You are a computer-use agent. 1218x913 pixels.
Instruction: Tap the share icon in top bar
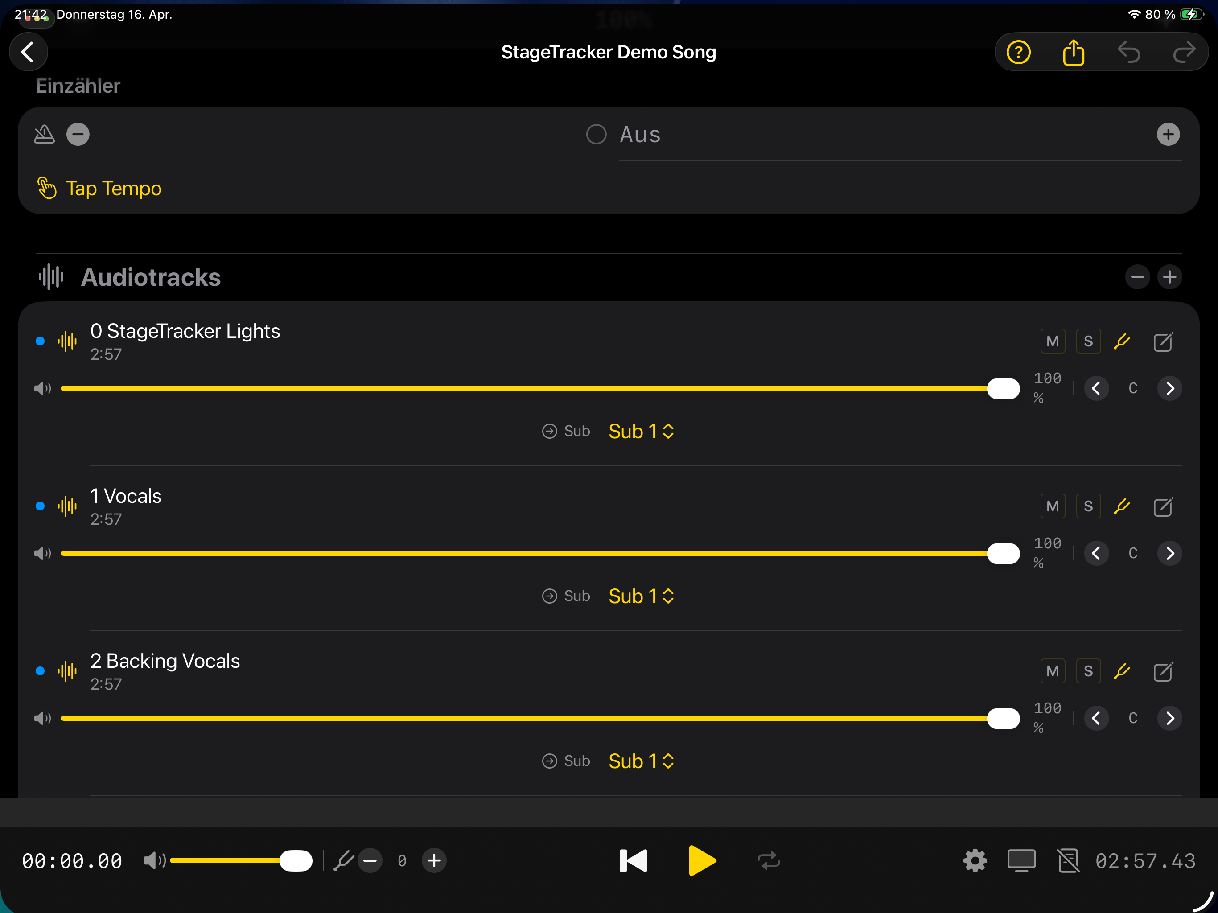click(1073, 53)
